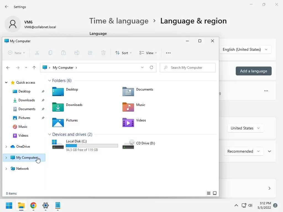Click the Share icon in toolbar
283x212 pixels.
point(90,53)
